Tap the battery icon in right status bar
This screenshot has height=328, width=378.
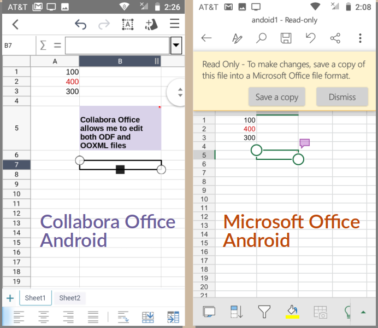coord(348,7)
